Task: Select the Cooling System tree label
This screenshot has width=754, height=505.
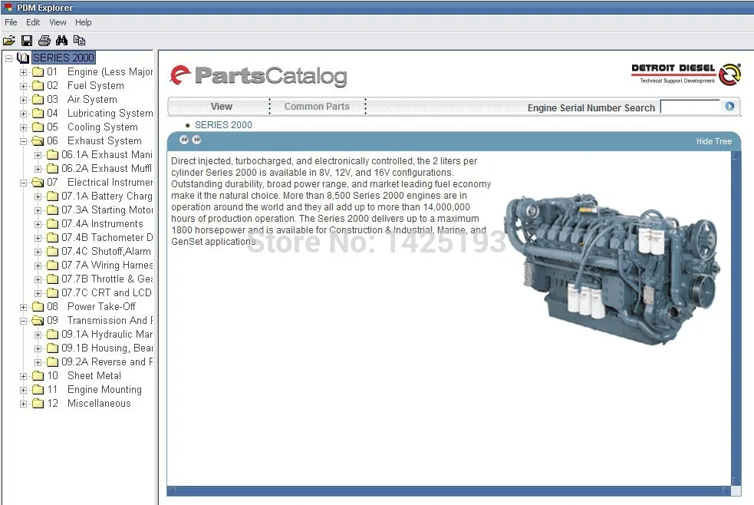Action: click(103, 127)
